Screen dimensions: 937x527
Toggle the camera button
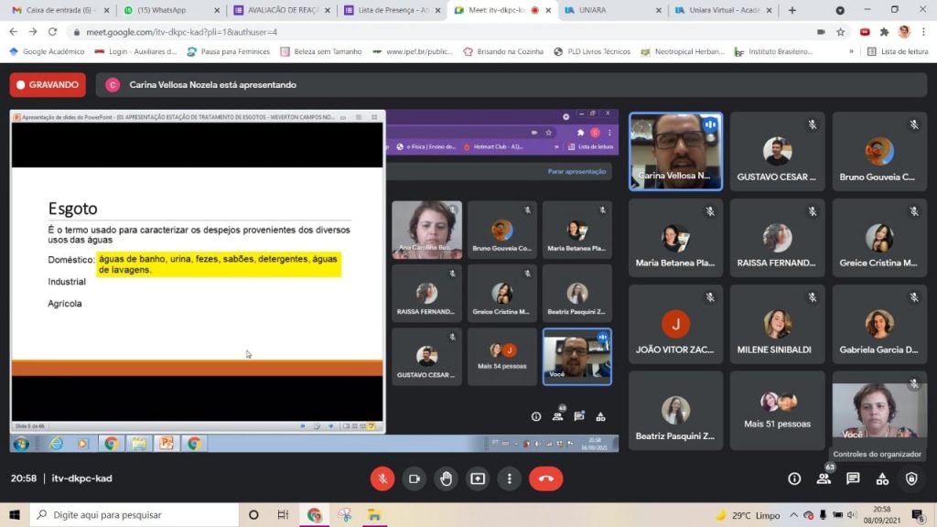point(414,479)
